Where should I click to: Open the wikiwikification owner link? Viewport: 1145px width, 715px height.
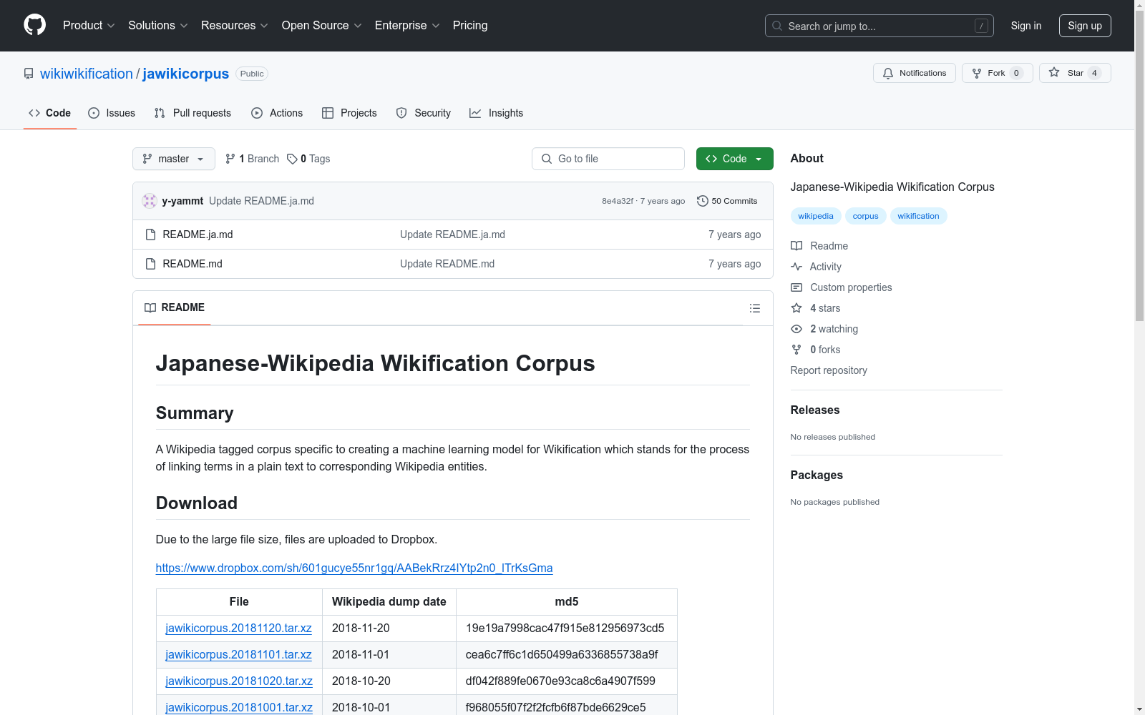[87, 74]
